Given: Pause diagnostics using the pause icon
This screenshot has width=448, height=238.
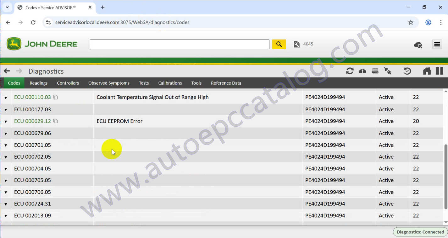Looking at the screenshot, I should [x=439, y=71].
